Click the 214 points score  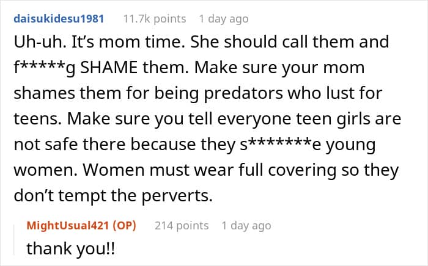point(182,226)
